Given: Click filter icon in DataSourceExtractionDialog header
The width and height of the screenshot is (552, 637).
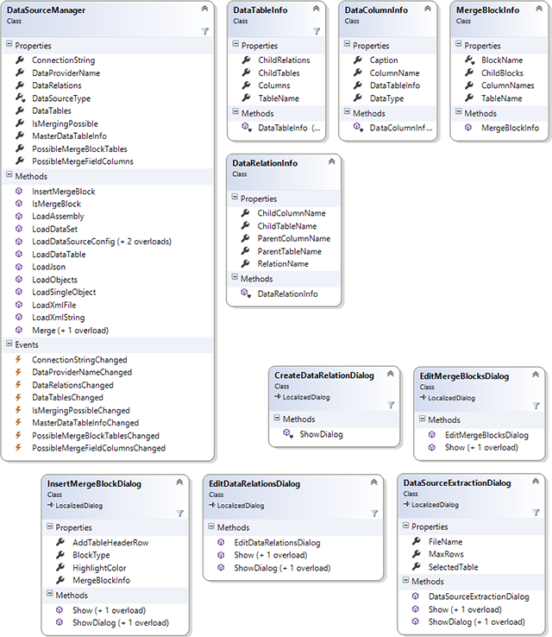Looking at the screenshot, I should 536,513.
